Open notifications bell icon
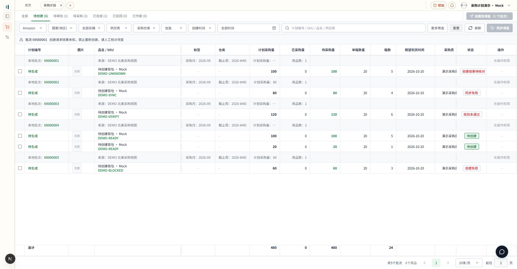The height and width of the screenshot is (269, 517). tap(452, 5)
